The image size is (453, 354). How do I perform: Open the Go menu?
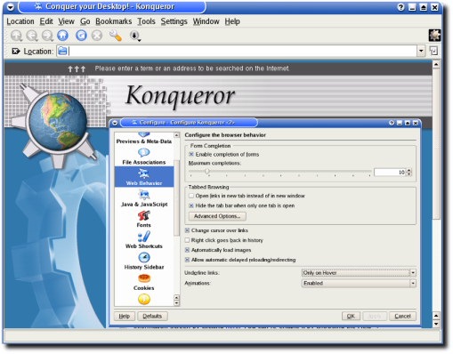click(85, 21)
